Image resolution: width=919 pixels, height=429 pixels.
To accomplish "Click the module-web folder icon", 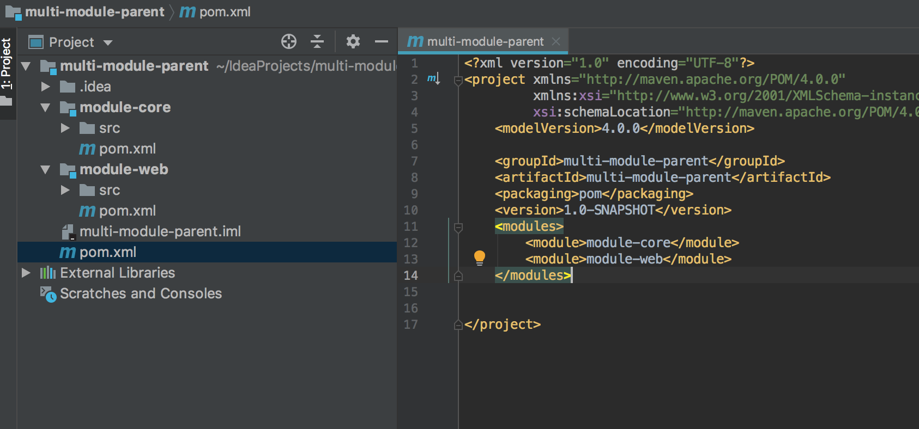I will pos(68,170).
